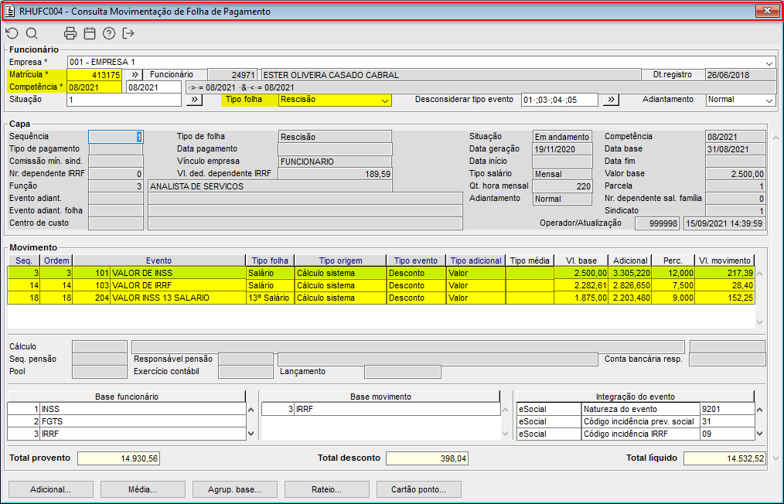Click the undo/reset arrow toolbar icon
Viewport: 784px width, 504px height.
coord(12,33)
